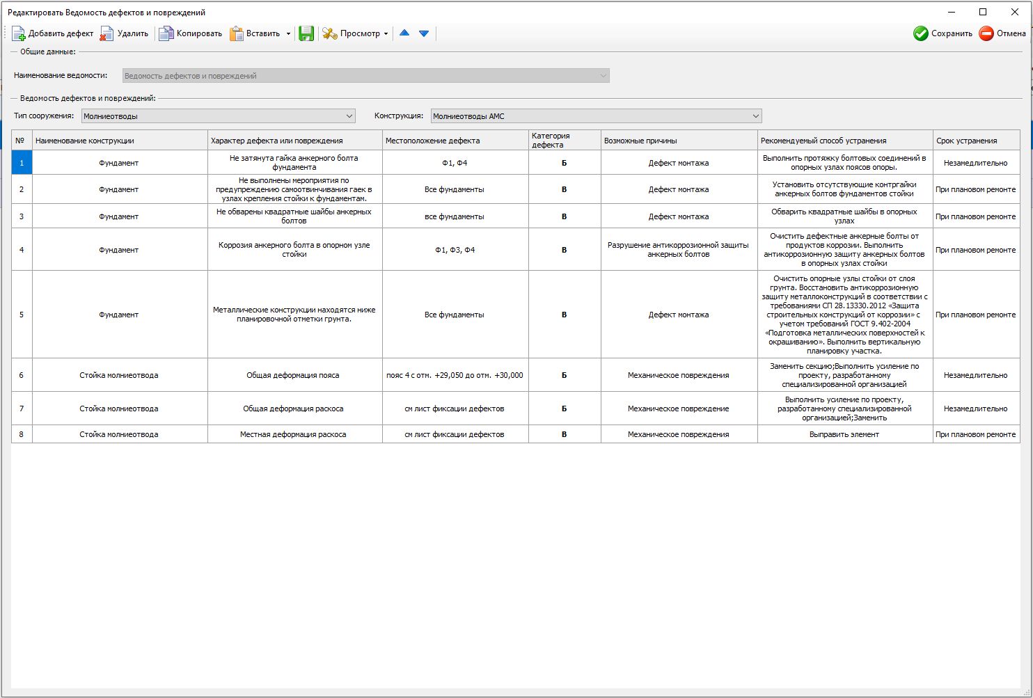Click 'Ф1, Ф4' location cell
This screenshot has width=1033, height=698.
pyautogui.click(x=455, y=162)
